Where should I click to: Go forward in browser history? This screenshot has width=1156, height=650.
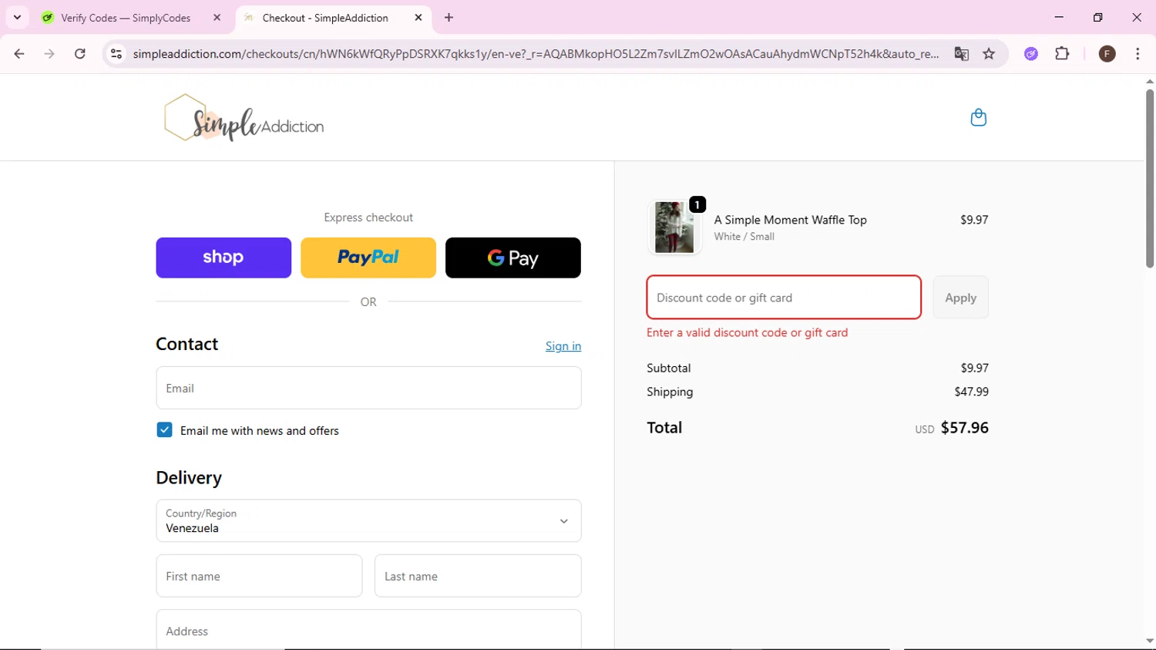[49, 53]
